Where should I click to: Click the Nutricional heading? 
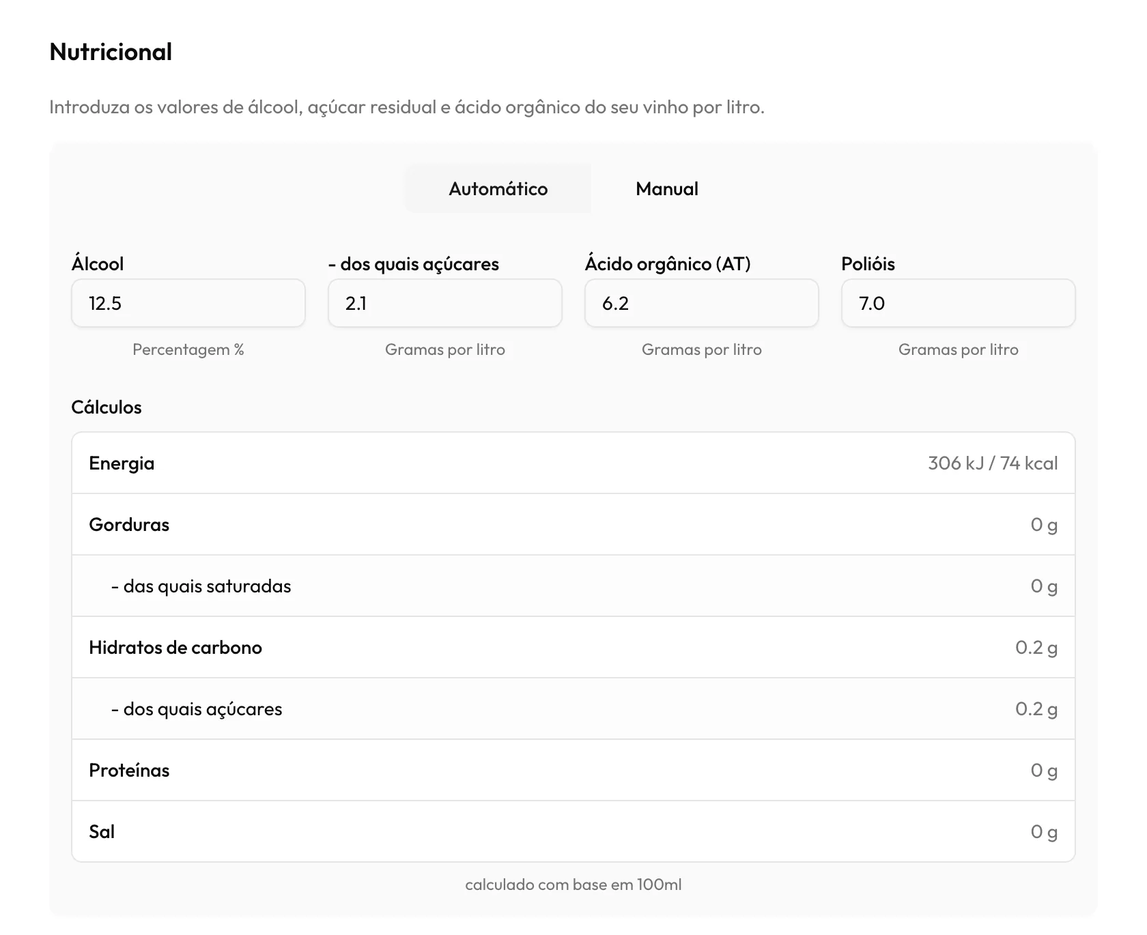click(x=111, y=52)
